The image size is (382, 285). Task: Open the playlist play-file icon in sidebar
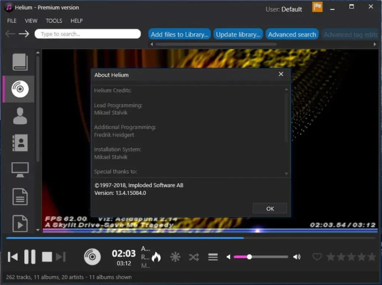point(20,223)
